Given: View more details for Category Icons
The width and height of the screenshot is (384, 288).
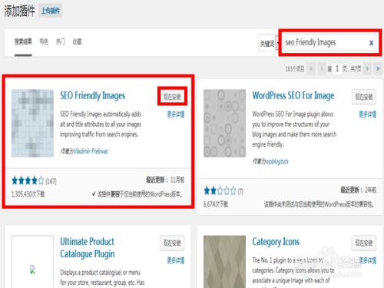Looking at the screenshot, I should click(367, 260).
